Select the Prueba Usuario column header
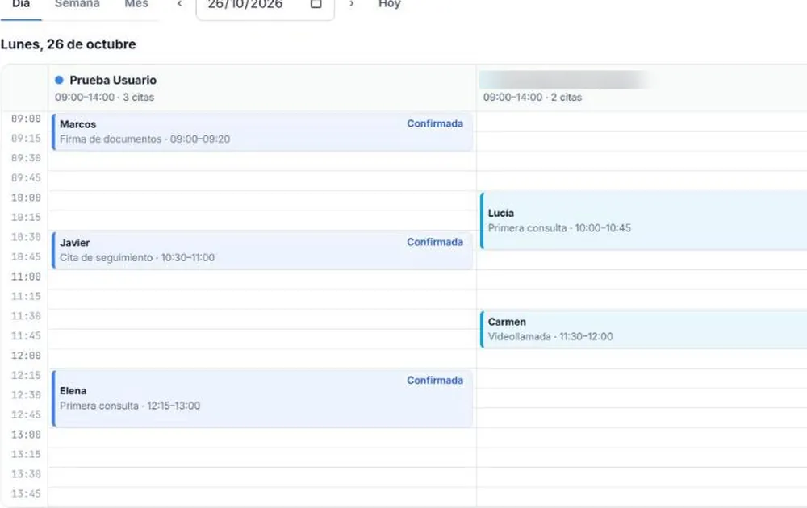 262,88
